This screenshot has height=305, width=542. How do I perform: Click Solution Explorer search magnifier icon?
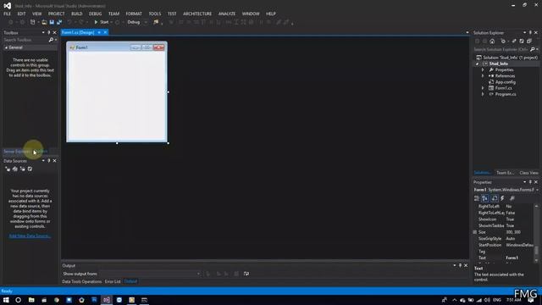(533, 49)
